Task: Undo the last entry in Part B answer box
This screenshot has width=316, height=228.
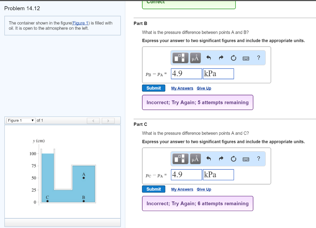Action: pos(209,58)
